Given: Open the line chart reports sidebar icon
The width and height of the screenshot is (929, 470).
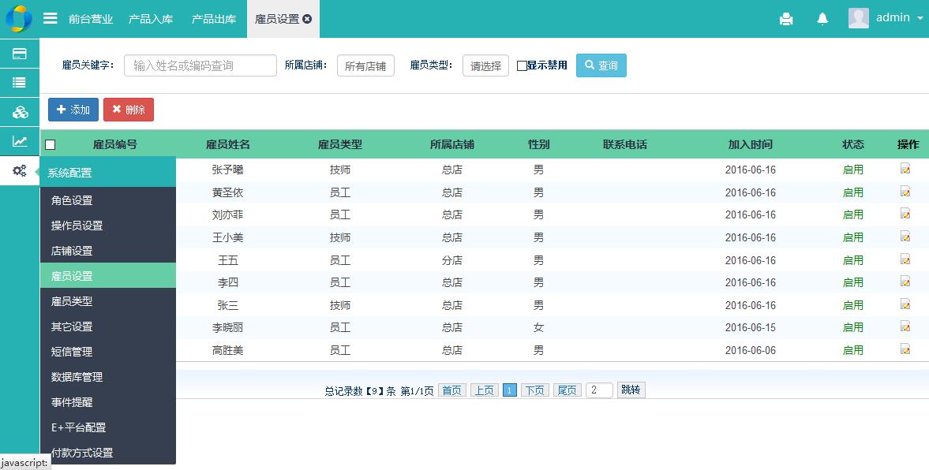Looking at the screenshot, I should (x=20, y=142).
